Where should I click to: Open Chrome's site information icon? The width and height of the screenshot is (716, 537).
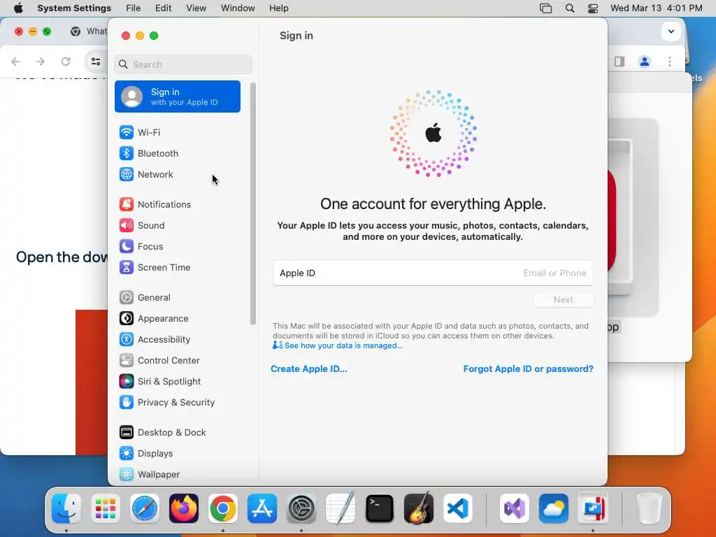tap(95, 62)
